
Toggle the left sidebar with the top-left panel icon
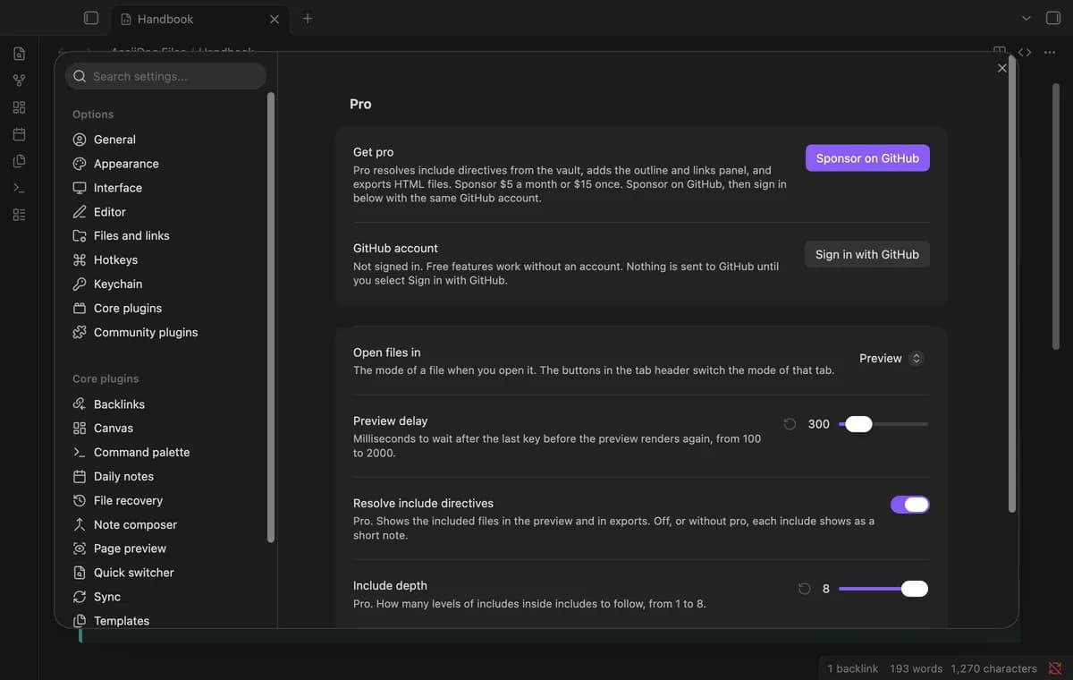(x=90, y=18)
